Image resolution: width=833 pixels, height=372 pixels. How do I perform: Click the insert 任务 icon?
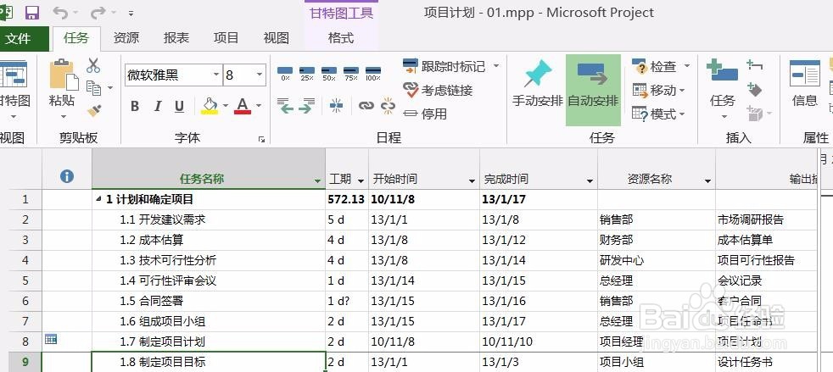722,70
